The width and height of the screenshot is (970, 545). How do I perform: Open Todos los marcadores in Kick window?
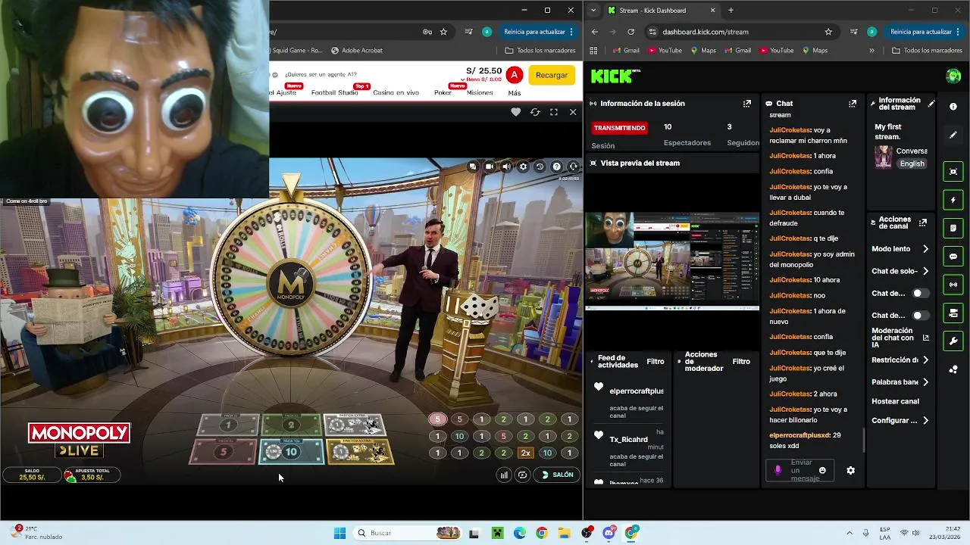coord(928,51)
